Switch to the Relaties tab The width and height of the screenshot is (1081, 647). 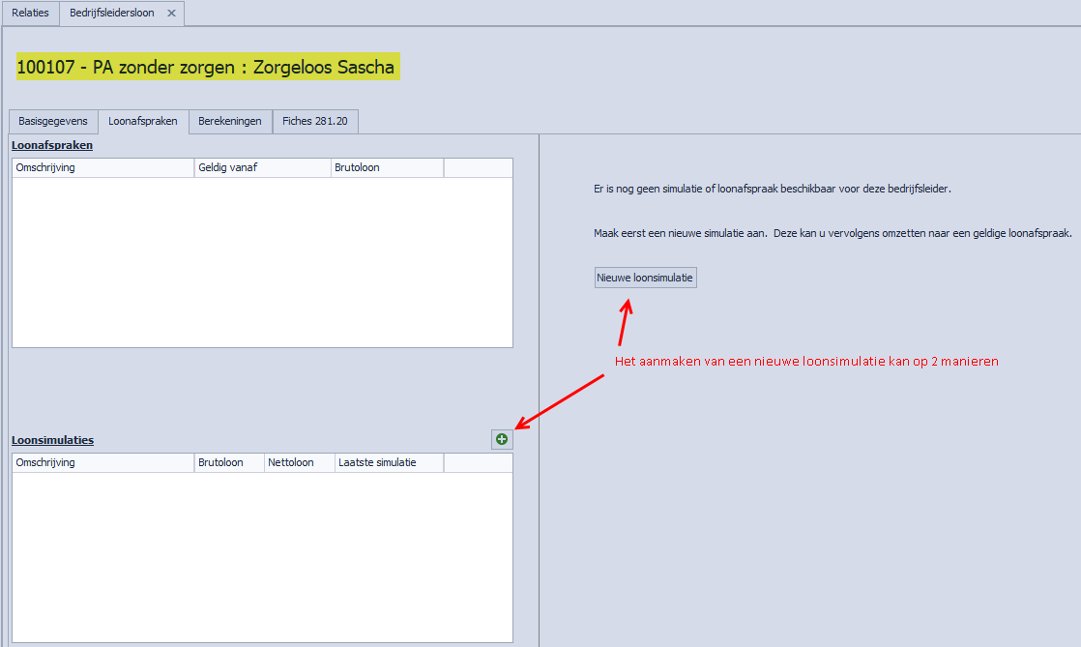point(30,14)
